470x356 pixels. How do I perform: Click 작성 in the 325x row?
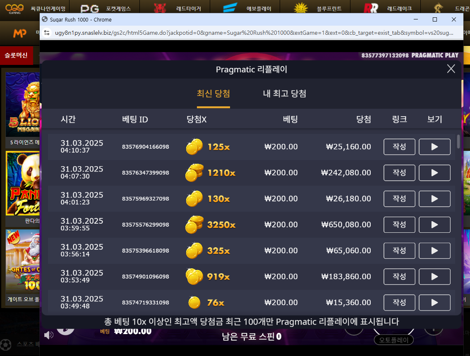point(399,251)
